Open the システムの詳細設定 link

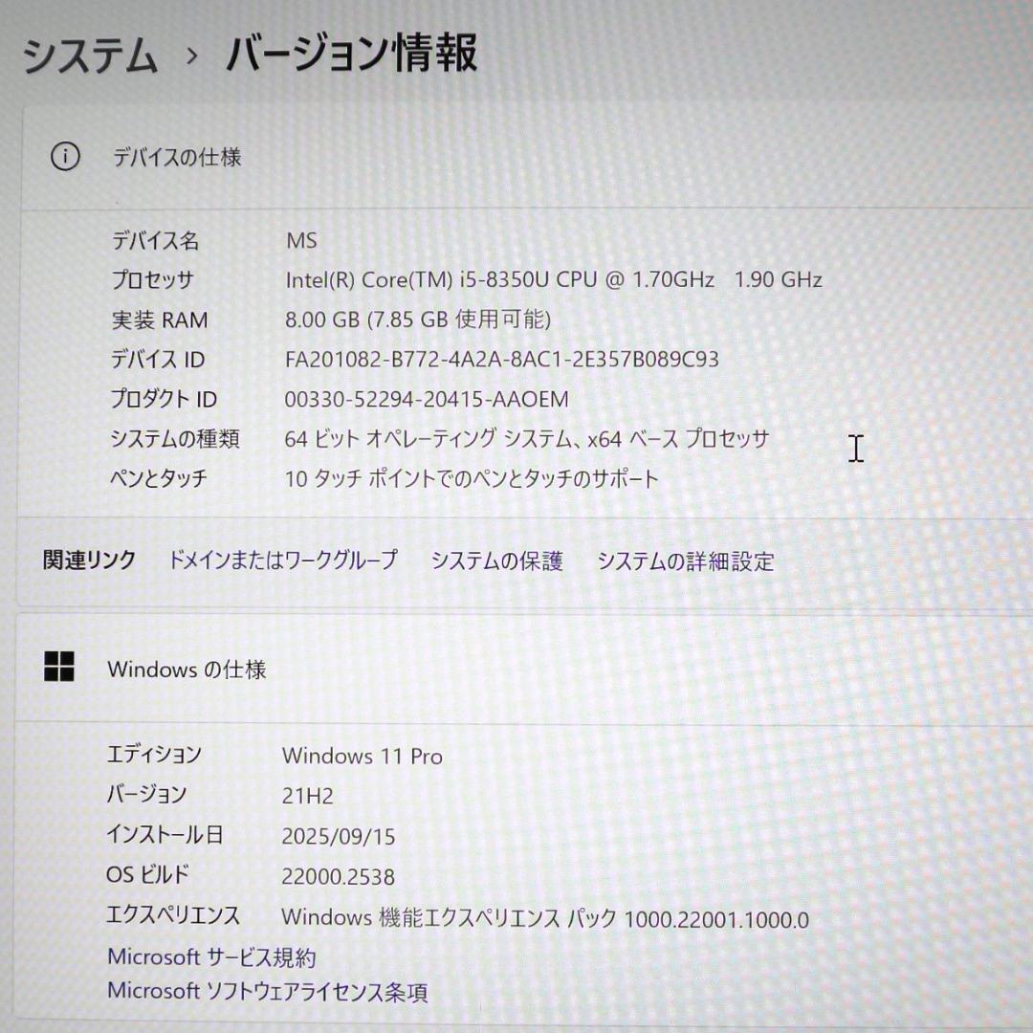[687, 561]
